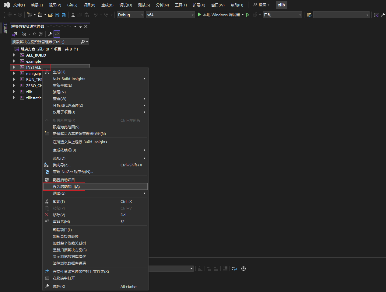Click the Solution Explorer search field

[46, 42]
